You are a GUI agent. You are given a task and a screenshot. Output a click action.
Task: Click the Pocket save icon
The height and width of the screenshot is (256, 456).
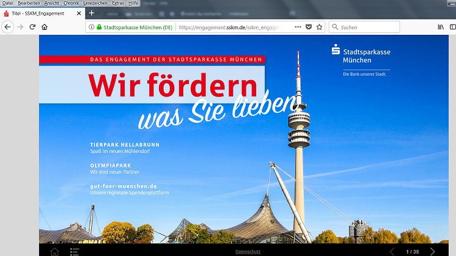click(x=309, y=27)
